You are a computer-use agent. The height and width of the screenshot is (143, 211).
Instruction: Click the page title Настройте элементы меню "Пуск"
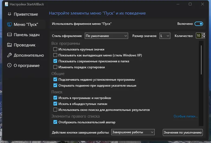pyautogui.click(x=97, y=13)
